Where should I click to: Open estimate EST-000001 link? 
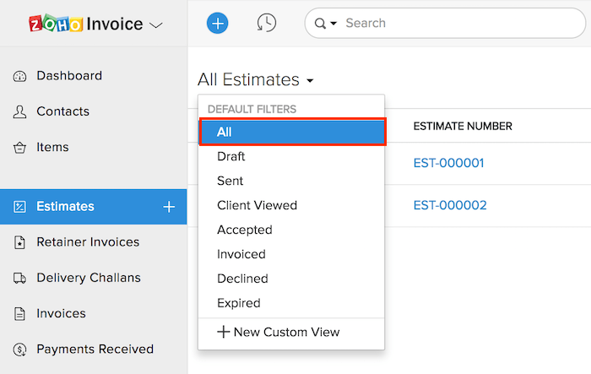(x=448, y=163)
